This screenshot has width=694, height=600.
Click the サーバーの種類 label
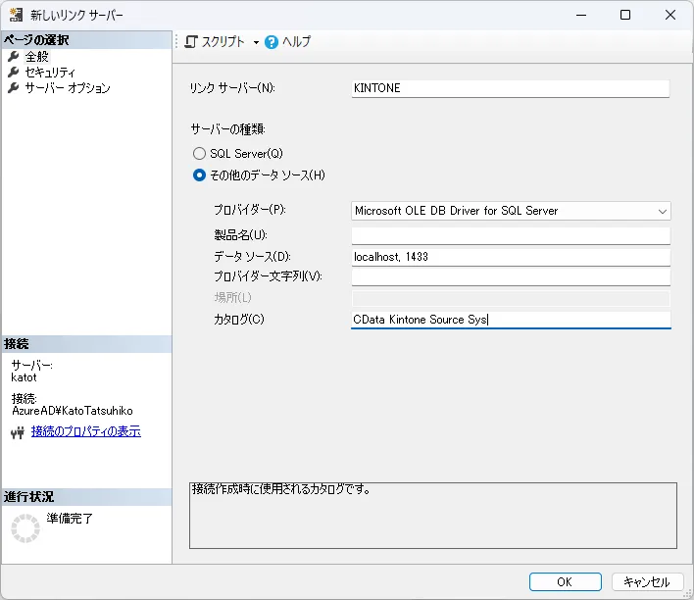pos(228,129)
